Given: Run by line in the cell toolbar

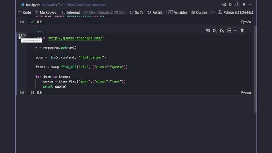Looking at the screenshot, I should 208,31.
